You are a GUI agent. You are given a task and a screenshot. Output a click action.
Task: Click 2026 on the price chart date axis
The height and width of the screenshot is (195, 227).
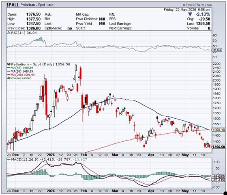(x=51, y=155)
